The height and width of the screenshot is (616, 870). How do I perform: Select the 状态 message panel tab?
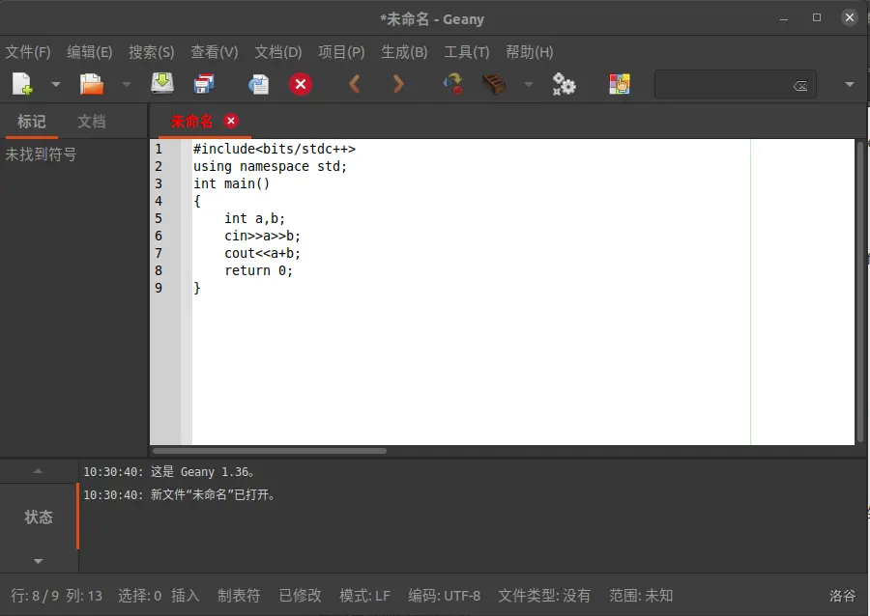pos(39,517)
